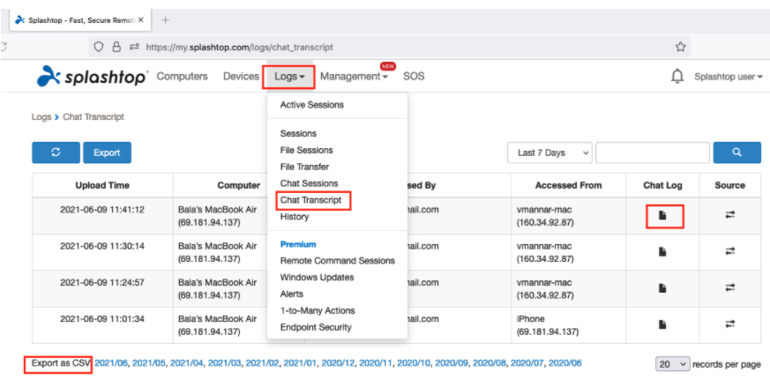Select Alerts menu item

pos(292,294)
